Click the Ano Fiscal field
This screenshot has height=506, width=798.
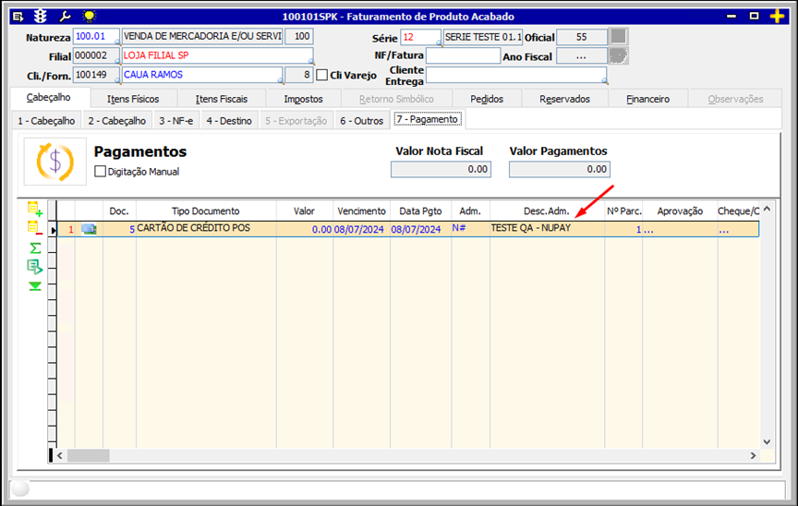coord(582,56)
